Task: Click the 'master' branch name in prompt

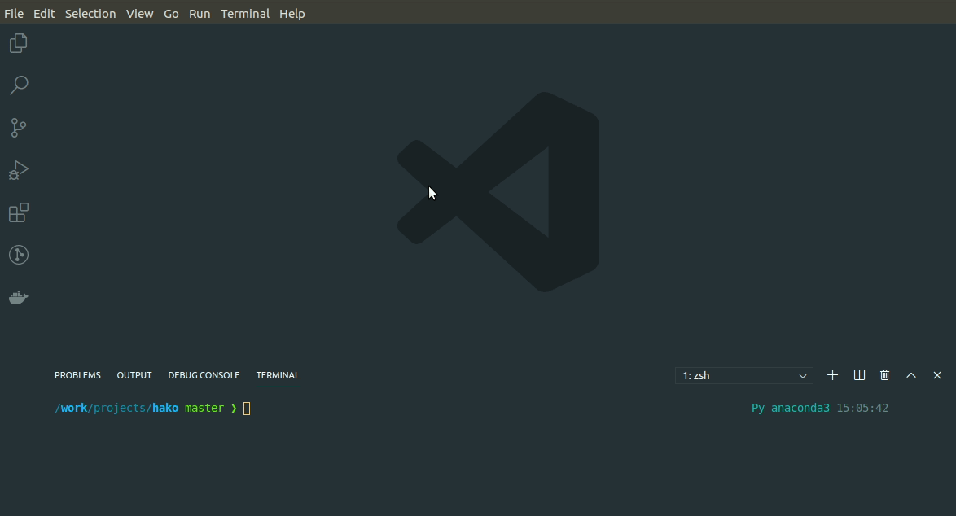Action: pos(204,409)
